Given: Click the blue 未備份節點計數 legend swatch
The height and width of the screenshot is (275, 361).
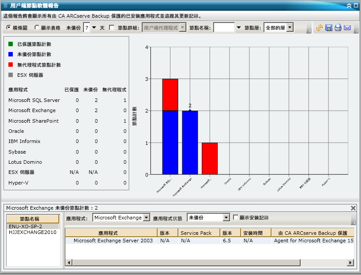Looking at the screenshot, I should [x=11, y=54].
